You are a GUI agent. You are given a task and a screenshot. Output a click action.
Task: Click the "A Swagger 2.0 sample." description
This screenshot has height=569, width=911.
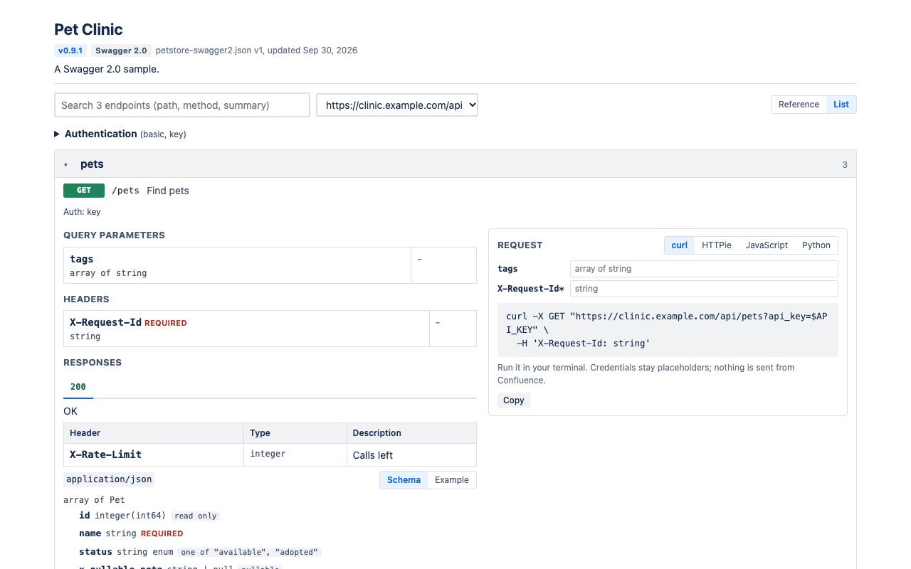(x=107, y=69)
